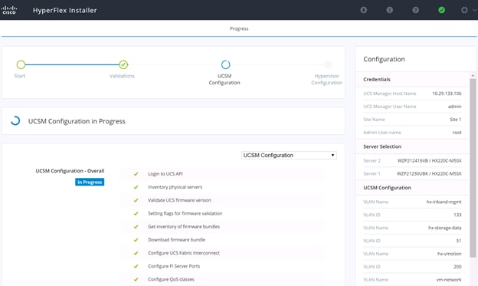This screenshot has width=478, height=286.
Task: Click the Cisco logo
Action: click(x=9, y=10)
